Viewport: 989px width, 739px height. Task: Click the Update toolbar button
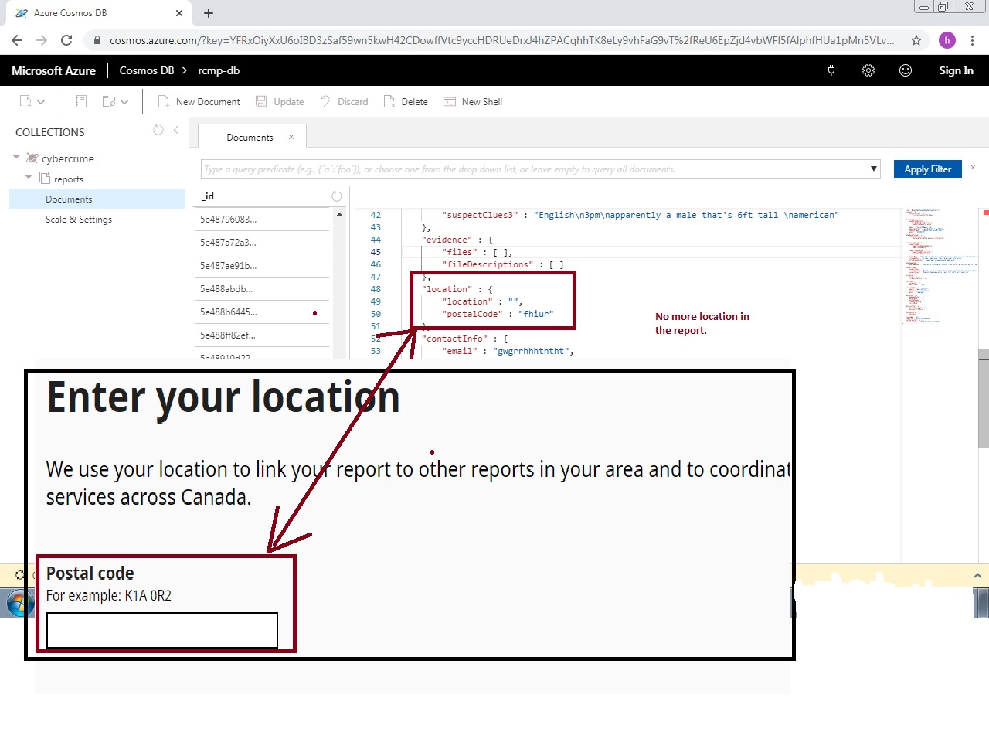point(280,101)
